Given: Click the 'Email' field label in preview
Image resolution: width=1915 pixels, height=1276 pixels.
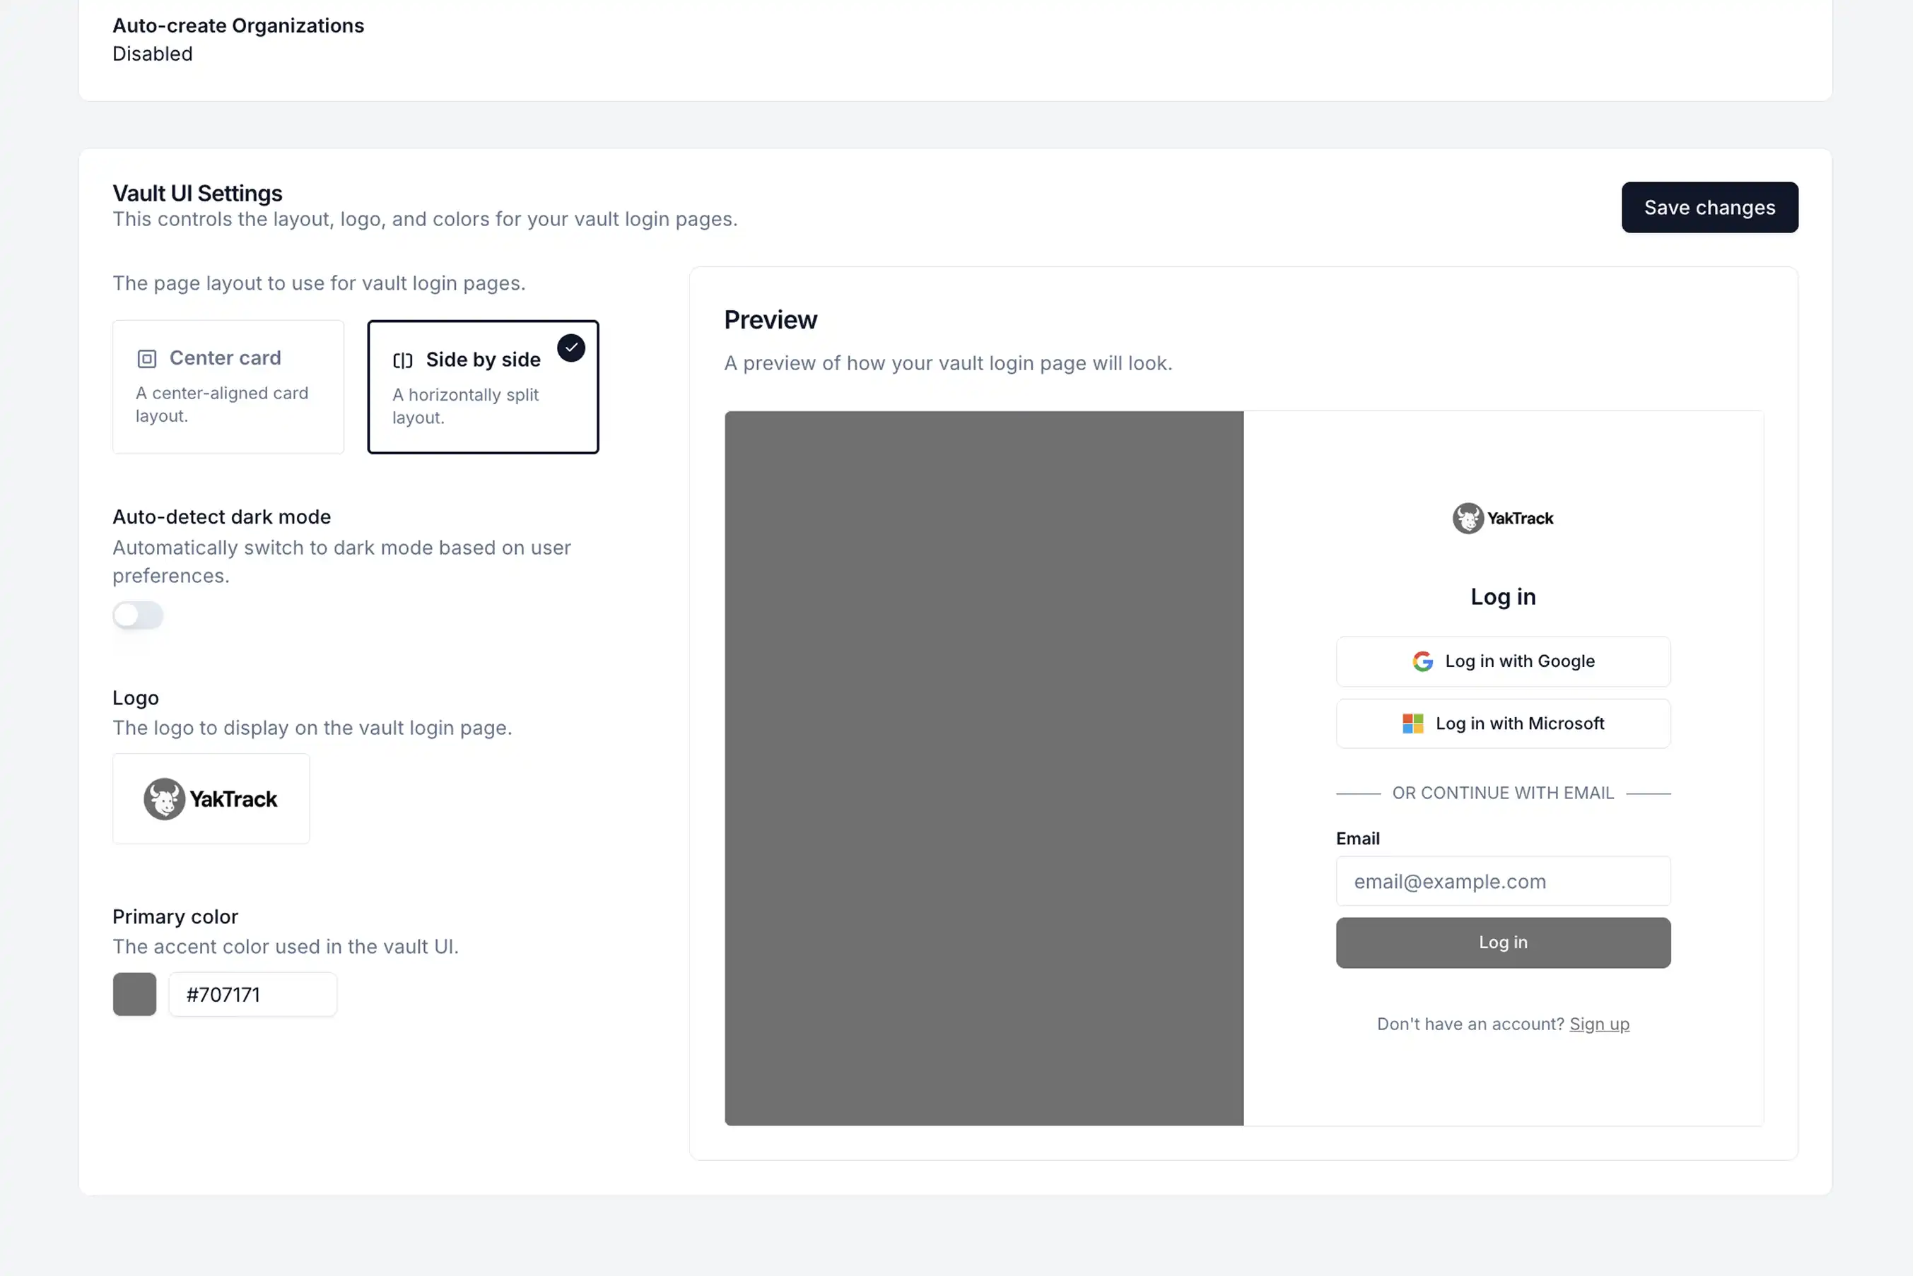Looking at the screenshot, I should click(x=1358, y=838).
